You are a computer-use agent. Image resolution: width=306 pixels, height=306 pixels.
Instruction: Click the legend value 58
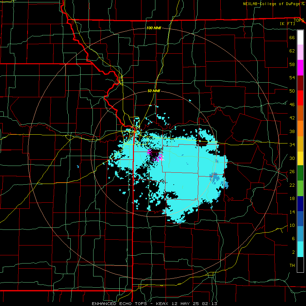tap(292, 64)
